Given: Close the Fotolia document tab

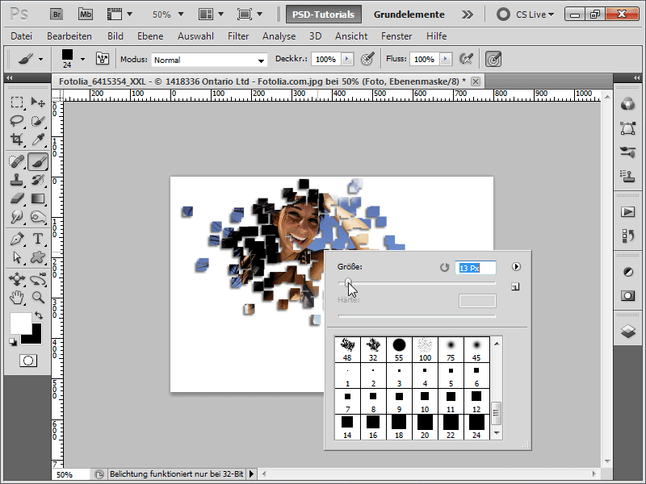Looking at the screenshot, I should click(476, 81).
